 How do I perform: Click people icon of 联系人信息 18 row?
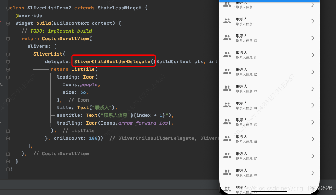227,172
